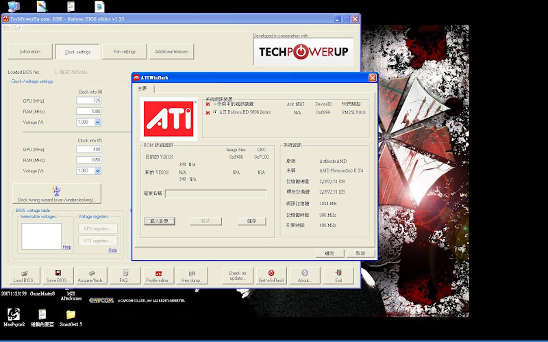Viewport: 548px width, 342px height.
Task: Open the Info menu in RBE
Action: [19, 27]
